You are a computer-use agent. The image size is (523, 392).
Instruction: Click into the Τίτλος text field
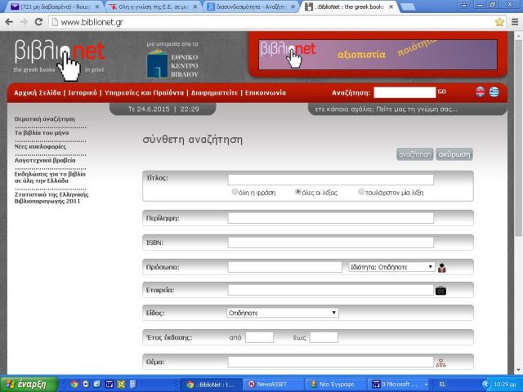[x=330, y=180]
